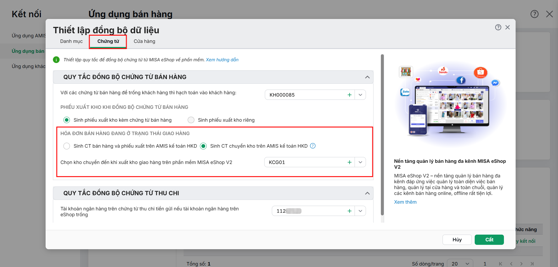Open the Xem hướng dẫn link

(222, 60)
